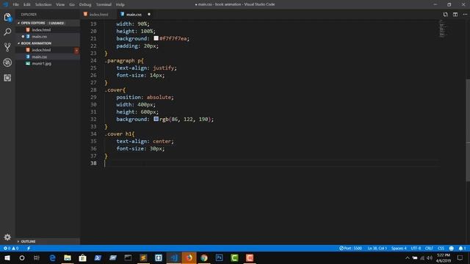Show hidden system tray icons
The image size is (470, 264).
point(407,257)
